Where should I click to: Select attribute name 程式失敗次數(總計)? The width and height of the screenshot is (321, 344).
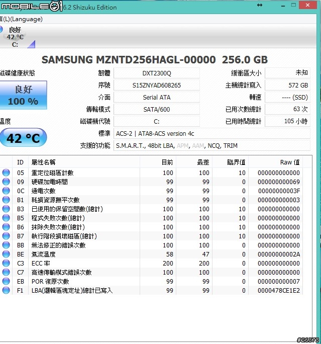click(x=58, y=218)
